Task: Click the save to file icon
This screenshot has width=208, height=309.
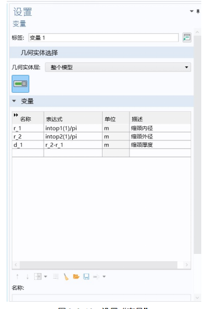Action: (x=86, y=276)
